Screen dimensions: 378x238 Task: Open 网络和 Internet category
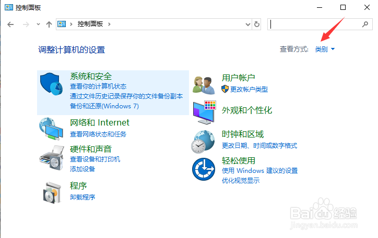tap(100, 122)
